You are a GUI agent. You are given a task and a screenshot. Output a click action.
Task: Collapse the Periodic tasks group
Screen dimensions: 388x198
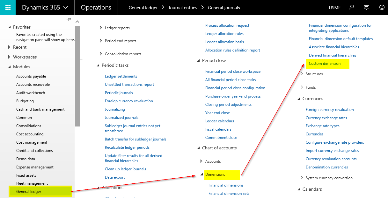pyautogui.click(x=98, y=65)
